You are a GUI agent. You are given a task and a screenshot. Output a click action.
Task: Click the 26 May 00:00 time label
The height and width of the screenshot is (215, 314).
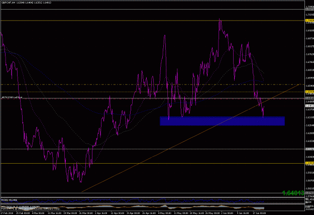[x=212, y=213]
